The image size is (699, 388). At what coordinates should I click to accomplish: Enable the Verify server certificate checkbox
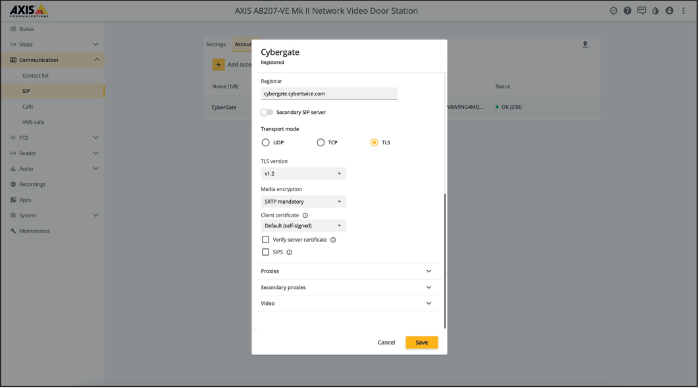click(266, 239)
